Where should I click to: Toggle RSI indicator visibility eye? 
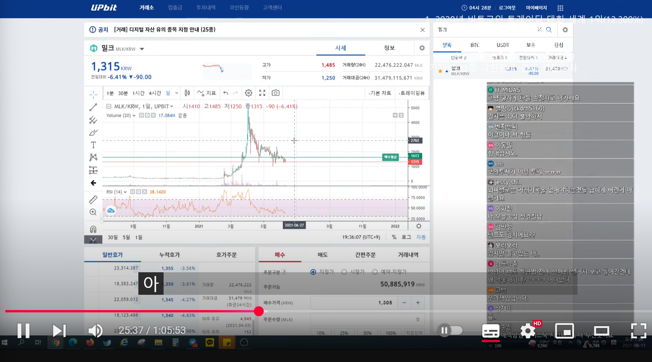tap(133, 192)
